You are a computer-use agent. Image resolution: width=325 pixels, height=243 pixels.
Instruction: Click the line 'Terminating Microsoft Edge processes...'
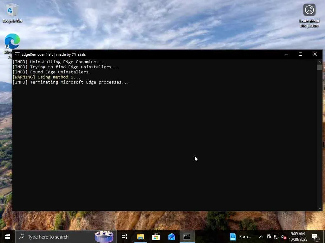click(71, 82)
